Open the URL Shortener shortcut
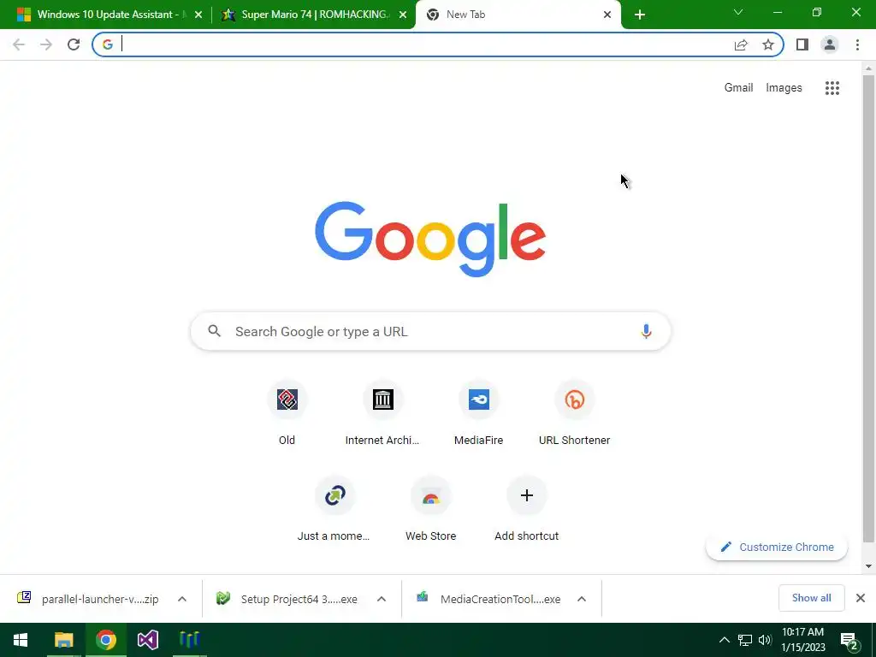The width and height of the screenshot is (876, 657). click(574, 413)
